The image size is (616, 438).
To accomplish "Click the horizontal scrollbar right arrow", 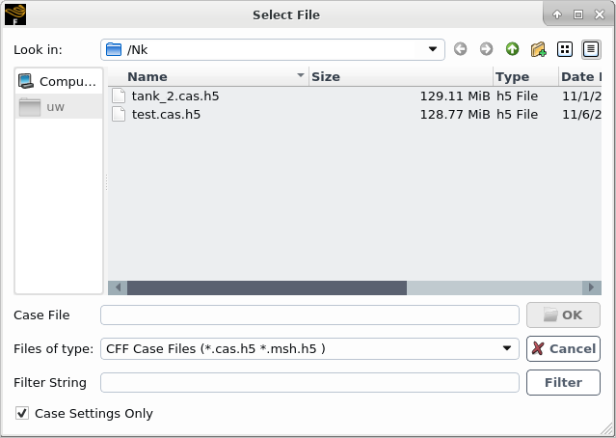I will (x=592, y=287).
